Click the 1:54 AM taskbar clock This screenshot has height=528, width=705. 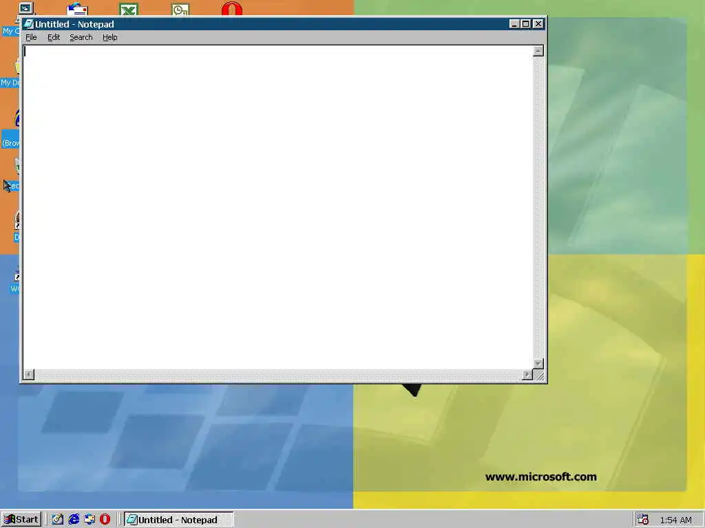point(676,520)
